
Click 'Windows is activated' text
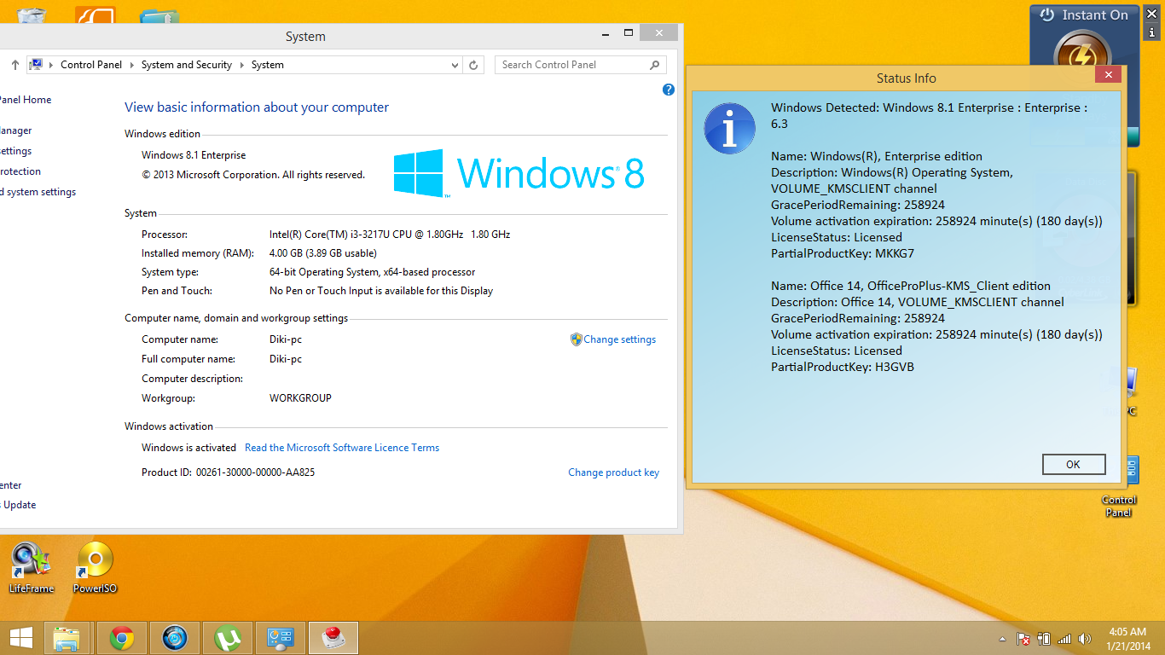pyautogui.click(x=188, y=448)
